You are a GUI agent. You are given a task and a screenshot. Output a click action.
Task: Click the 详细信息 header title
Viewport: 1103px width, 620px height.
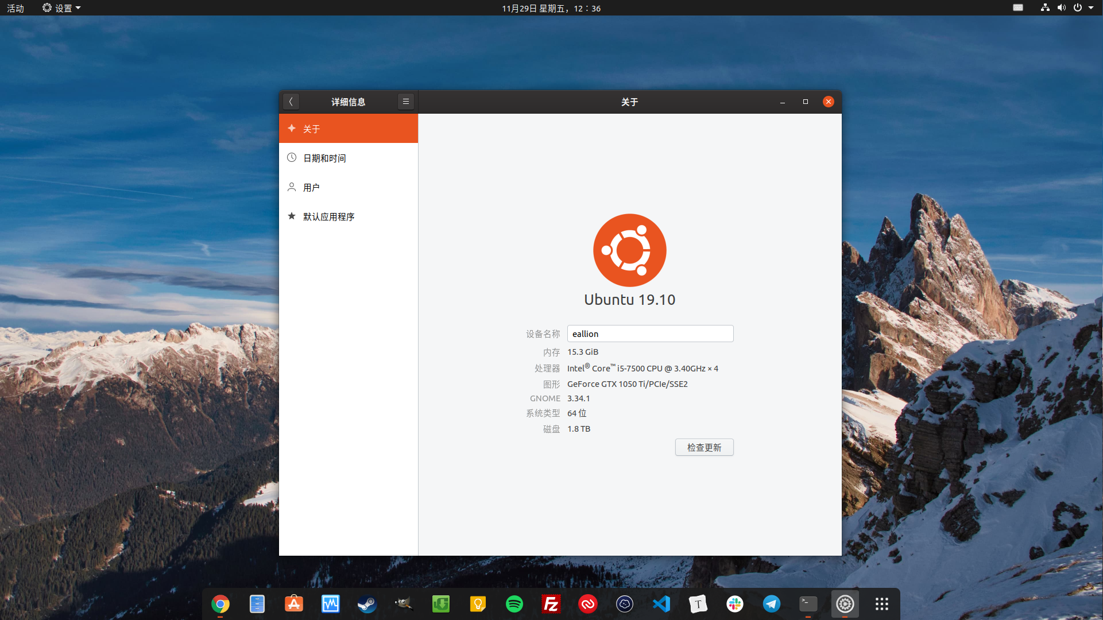click(x=349, y=102)
